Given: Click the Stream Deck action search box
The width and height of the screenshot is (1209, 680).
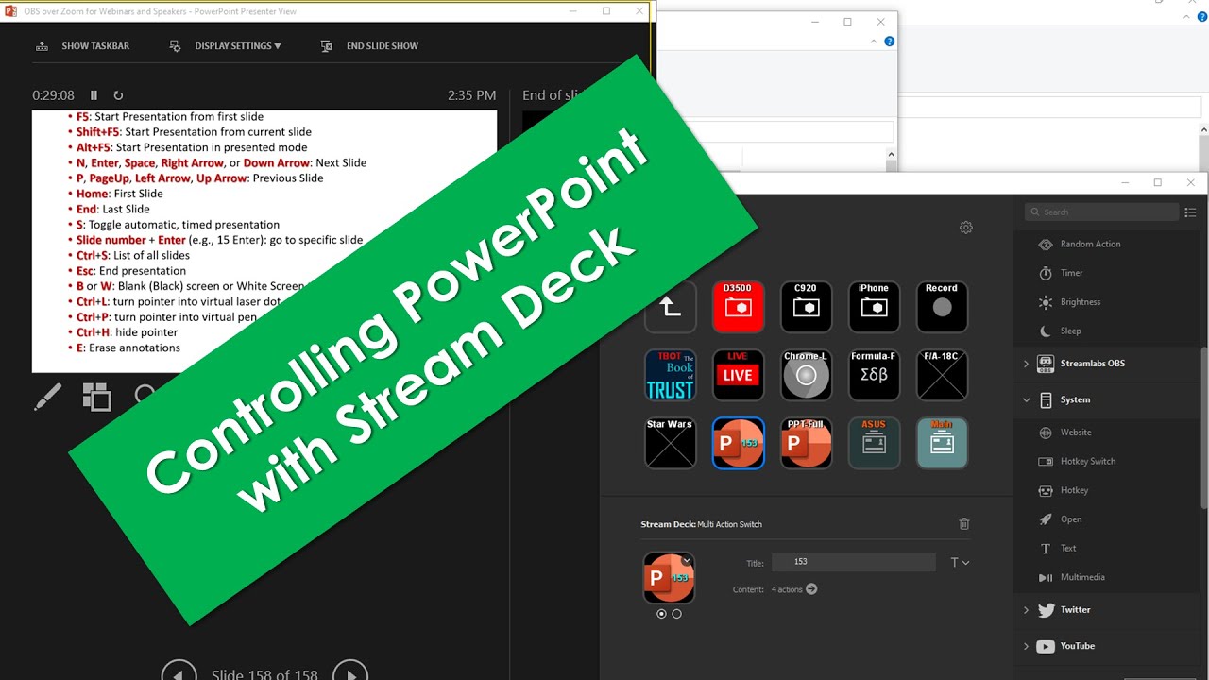Looking at the screenshot, I should [1102, 212].
